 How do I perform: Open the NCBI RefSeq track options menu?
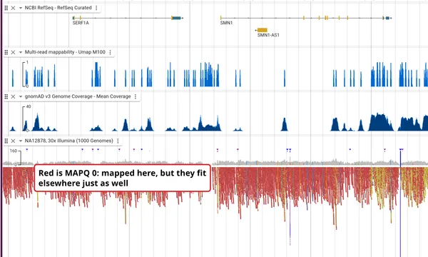(96, 8)
